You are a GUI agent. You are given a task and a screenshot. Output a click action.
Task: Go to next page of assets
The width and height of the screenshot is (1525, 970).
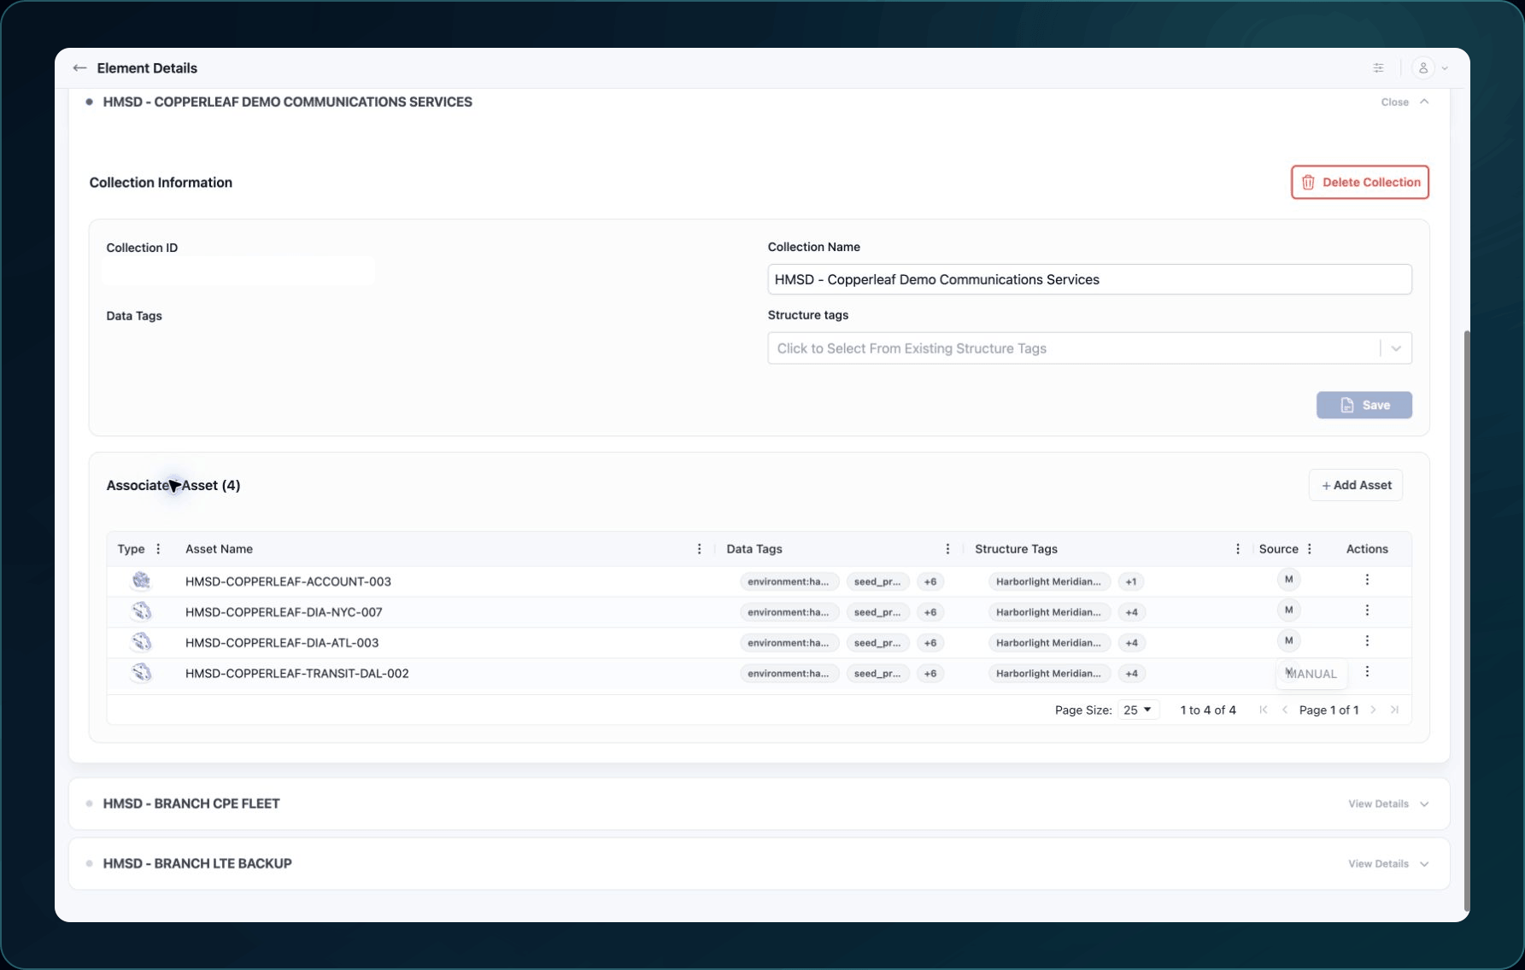click(x=1373, y=710)
